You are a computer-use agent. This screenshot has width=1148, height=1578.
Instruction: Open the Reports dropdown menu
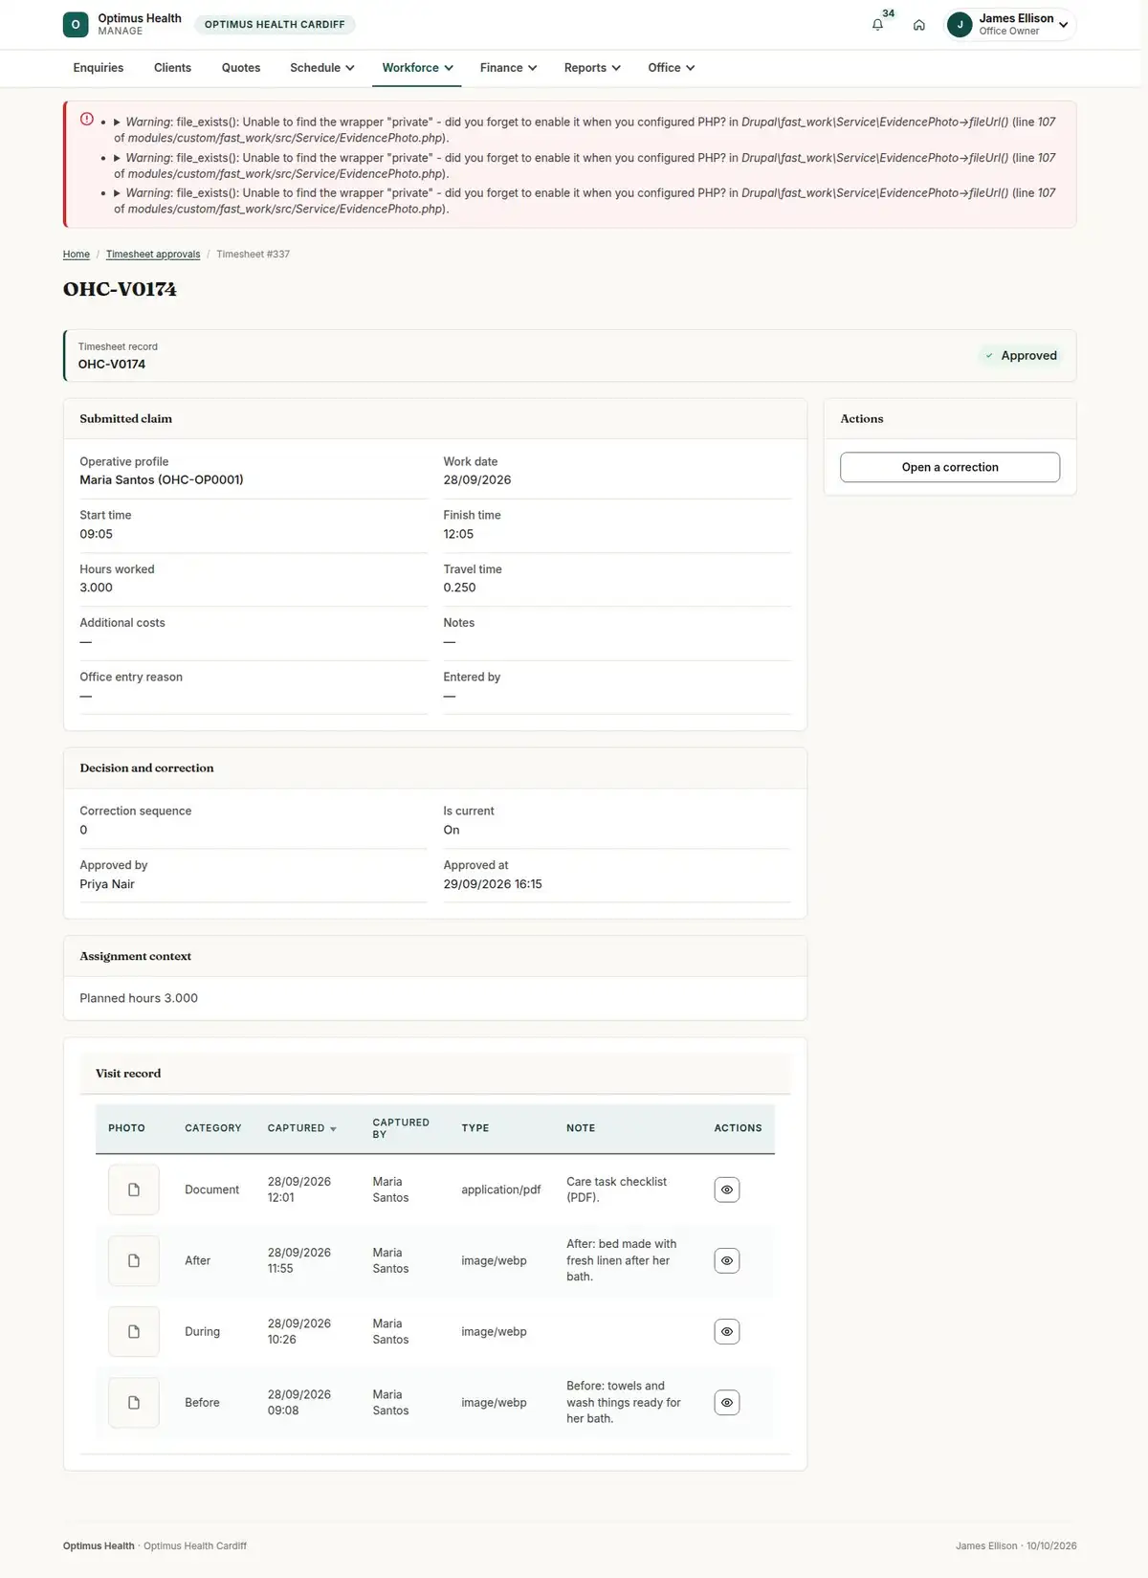(x=592, y=68)
